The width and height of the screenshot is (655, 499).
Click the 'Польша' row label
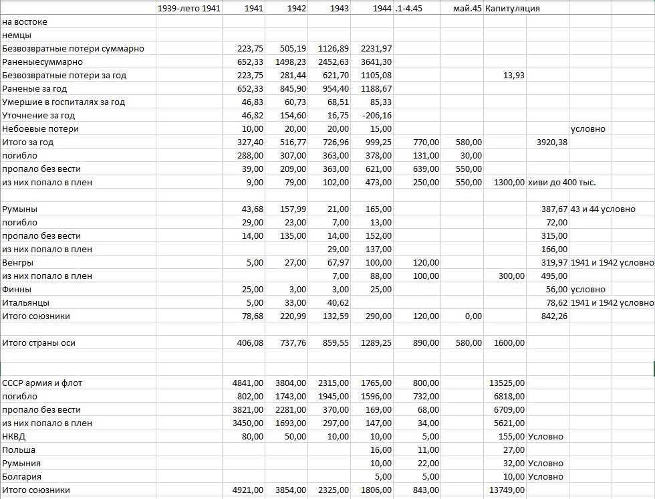79,450
